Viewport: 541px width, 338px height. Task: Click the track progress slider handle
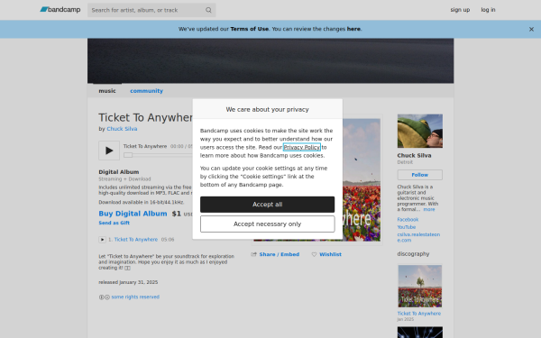(128, 155)
